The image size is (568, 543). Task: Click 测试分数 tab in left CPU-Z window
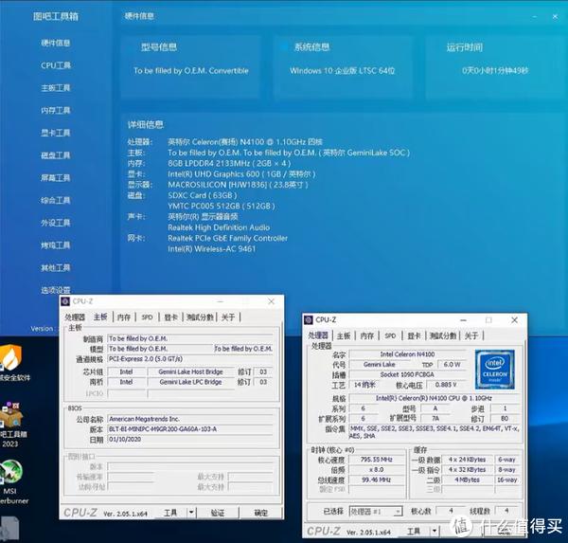(x=200, y=317)
